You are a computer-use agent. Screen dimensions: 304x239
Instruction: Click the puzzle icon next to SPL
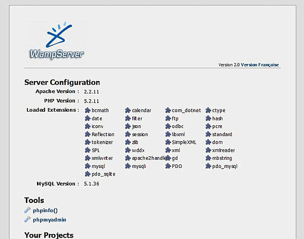tap(88, 150)
